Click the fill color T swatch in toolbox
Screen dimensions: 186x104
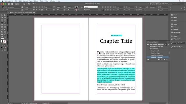point(3,40)
